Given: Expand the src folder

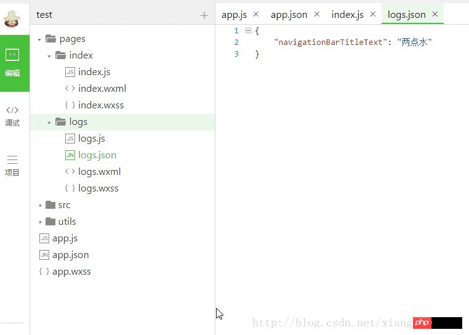Looking at the screenshot, I should pos(41,205).
